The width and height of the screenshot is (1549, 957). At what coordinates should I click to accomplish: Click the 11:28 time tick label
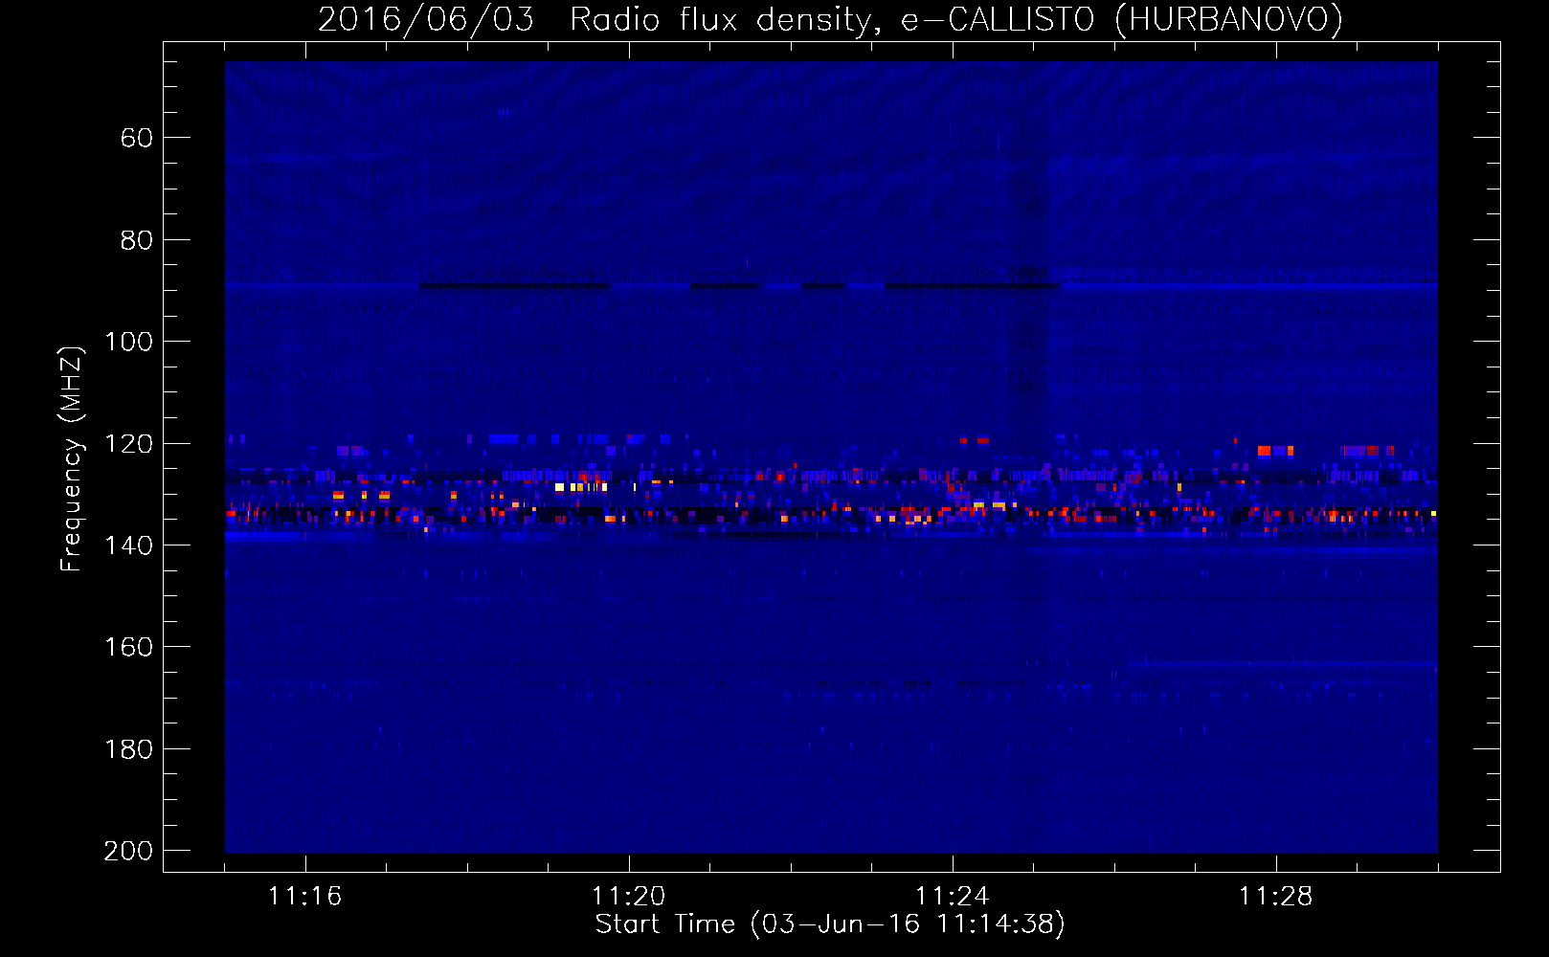click(x=1276, y=897)
